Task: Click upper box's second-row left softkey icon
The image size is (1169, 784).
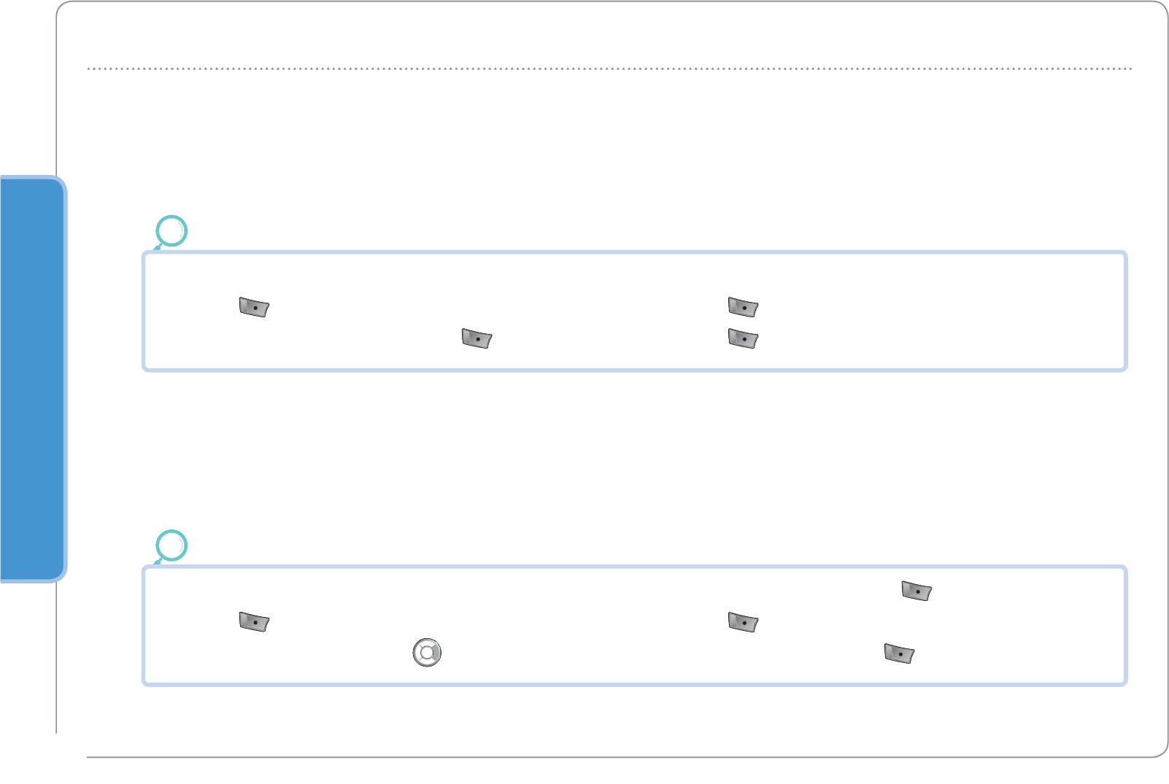Action: [x=477, y=338]
